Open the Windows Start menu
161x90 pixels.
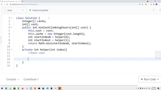point(2,88)
